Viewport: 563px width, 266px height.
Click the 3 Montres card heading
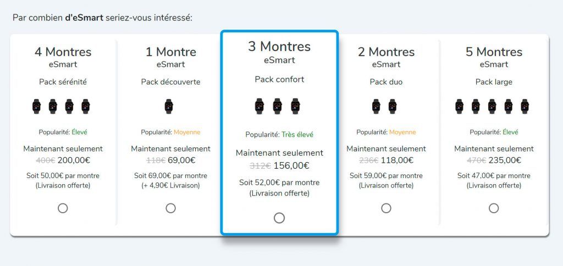(x=279, y=46)
